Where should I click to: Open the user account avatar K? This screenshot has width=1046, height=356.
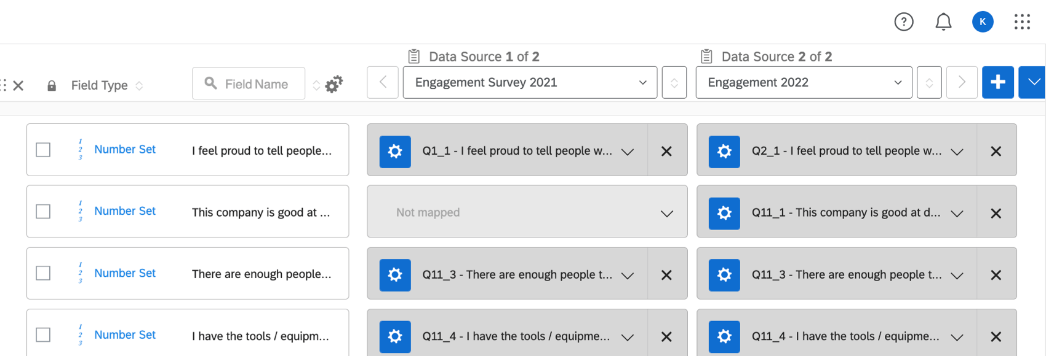point(983,22)
